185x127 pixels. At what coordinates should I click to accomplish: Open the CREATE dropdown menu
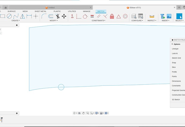16,21
